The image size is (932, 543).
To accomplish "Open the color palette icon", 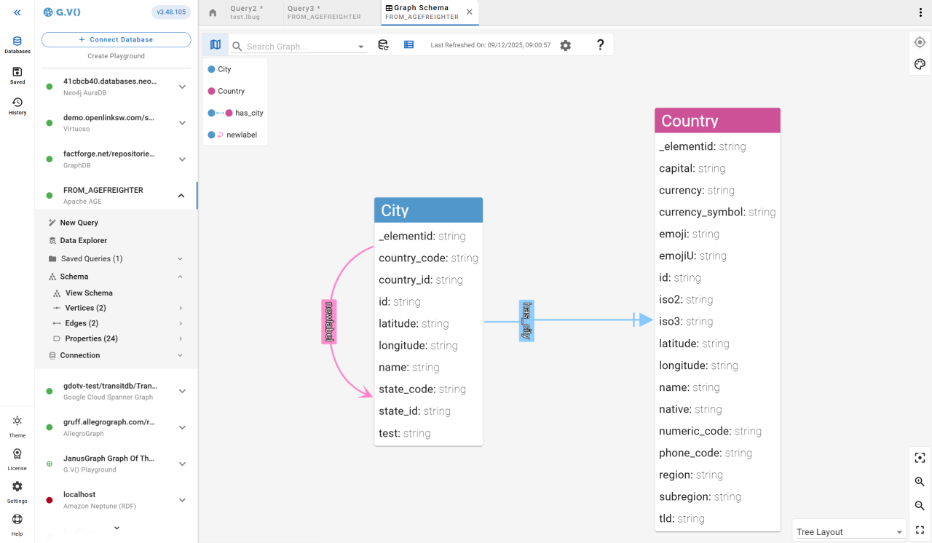I will (920, 64).
